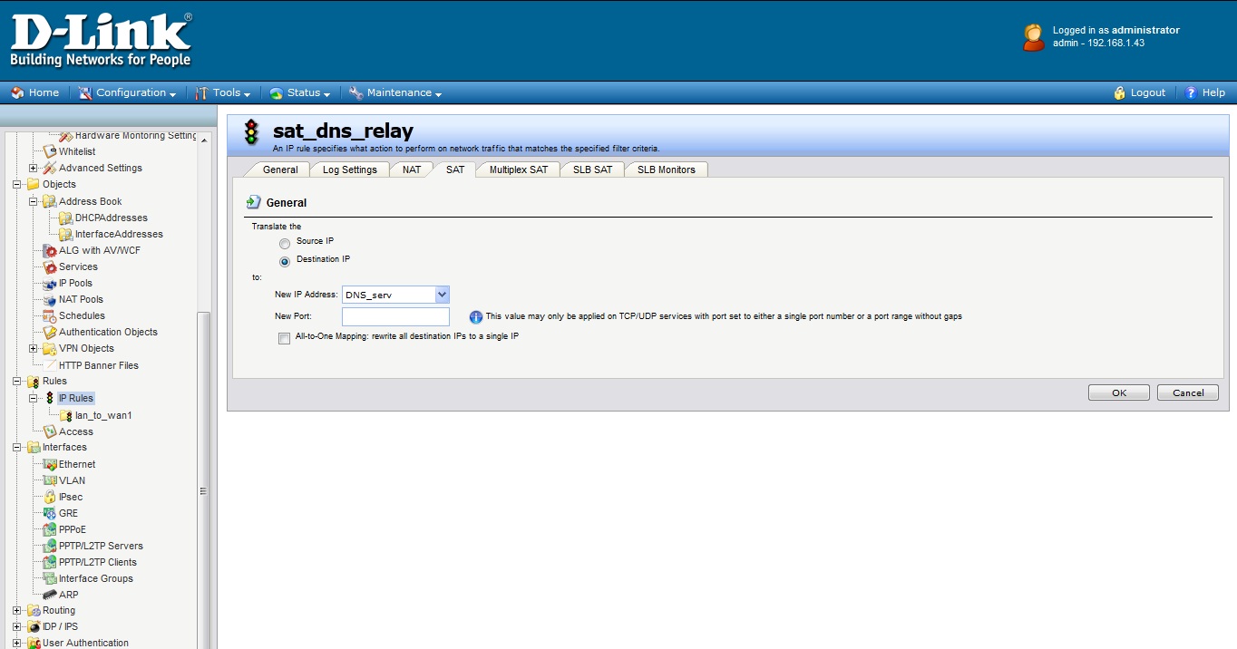Image resolution: width=1237 pixels, height=649 pixels.
Task: Enable the All-to-One Mapping checkbox
Action: coord(284,338)
